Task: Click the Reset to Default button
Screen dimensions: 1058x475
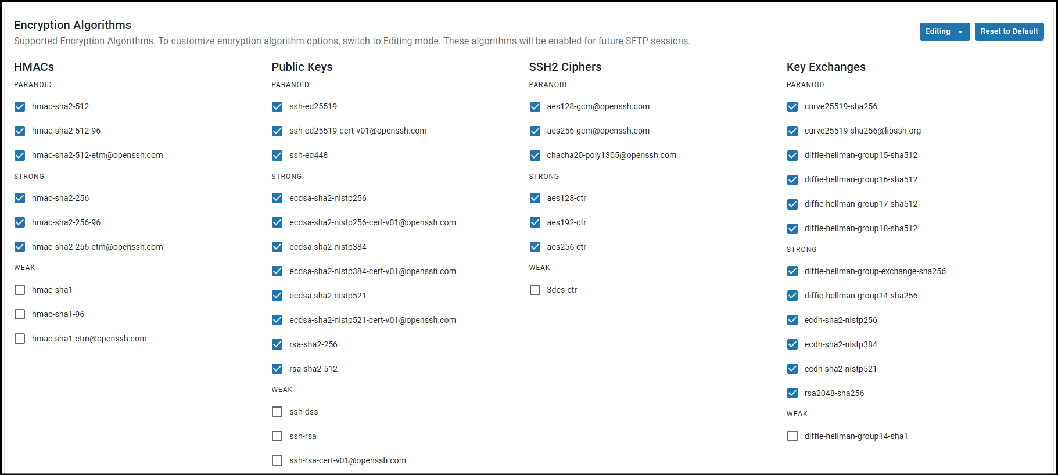Action: pyautogui.click(x=1009, y=31)
